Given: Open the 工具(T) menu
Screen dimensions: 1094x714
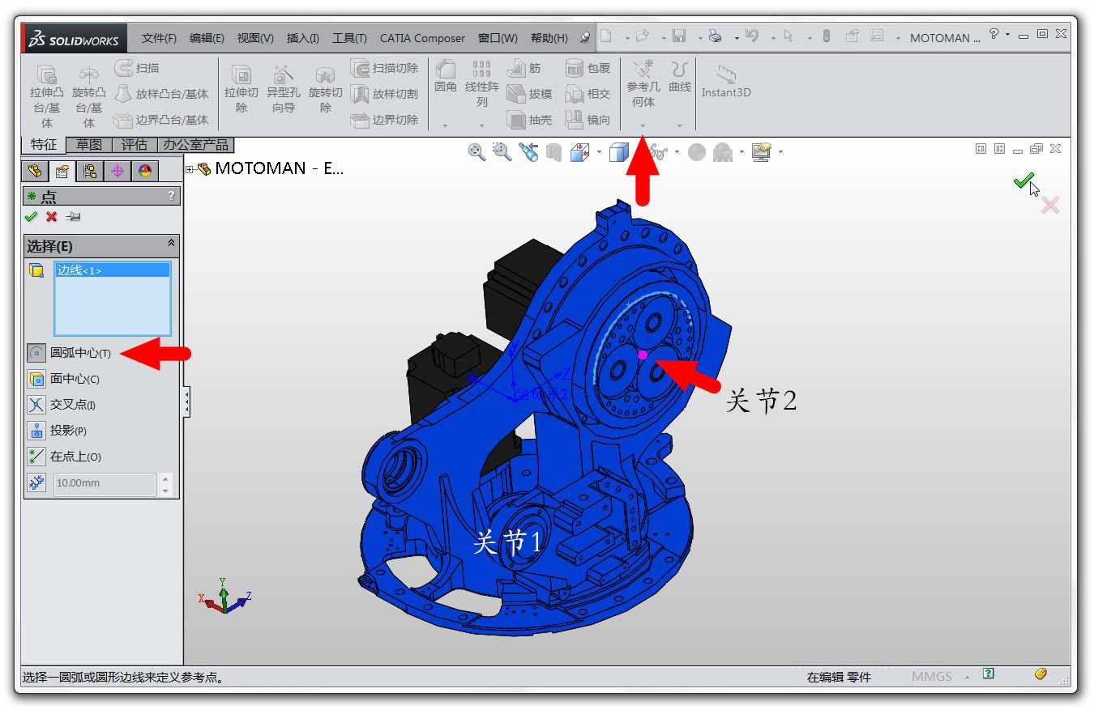Looking at the screenshot, I should click(x=349, y=38).
